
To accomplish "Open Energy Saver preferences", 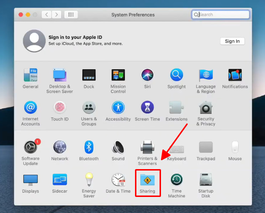I will pos(89,179).
